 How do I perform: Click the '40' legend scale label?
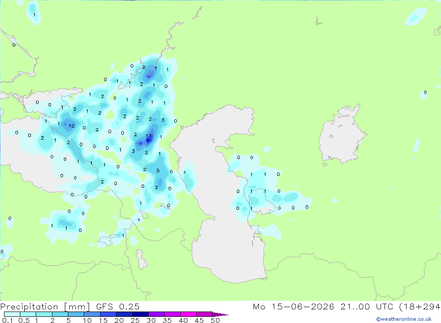(183, 320)
